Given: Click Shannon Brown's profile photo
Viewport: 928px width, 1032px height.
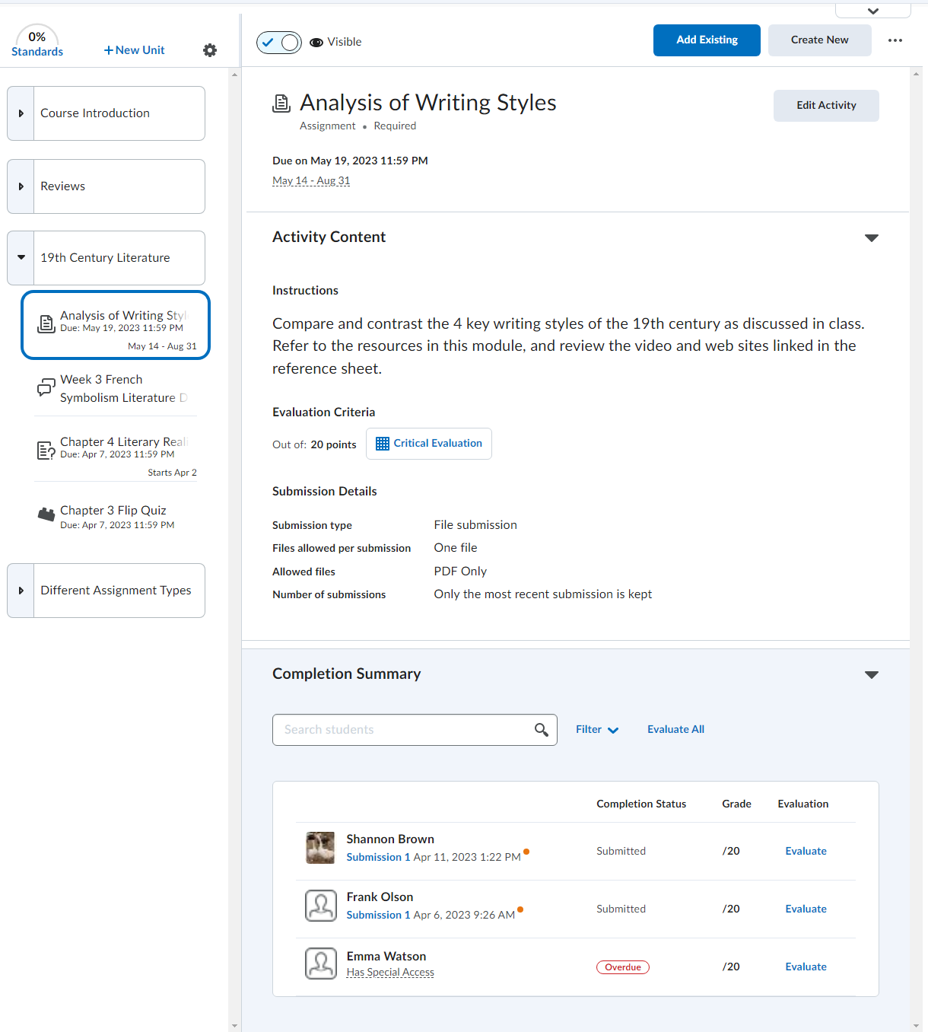Looking at the screenshot, I should tap(320, 848).
